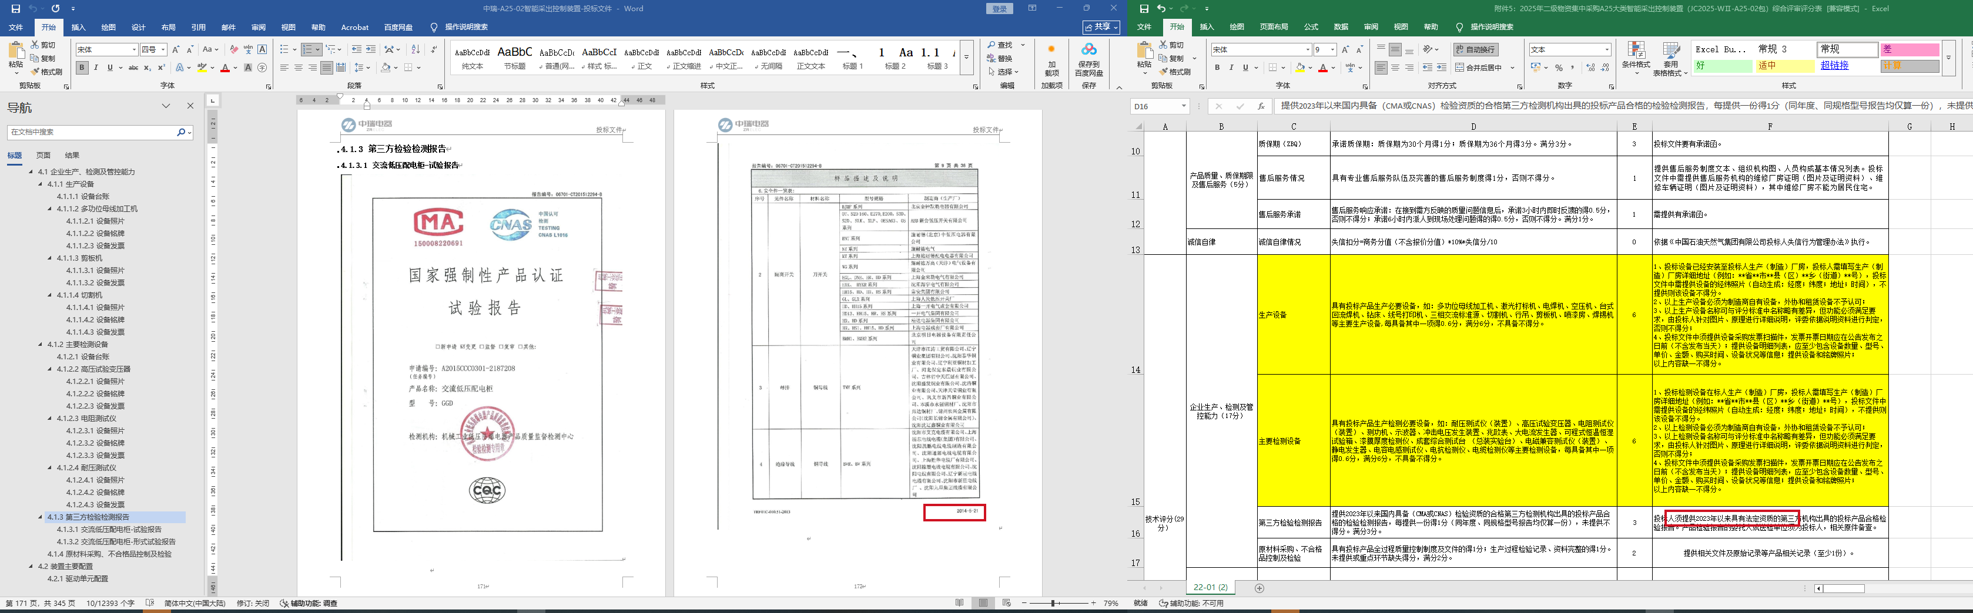Toggle Underline in the Word ribbon

(110, 68)
